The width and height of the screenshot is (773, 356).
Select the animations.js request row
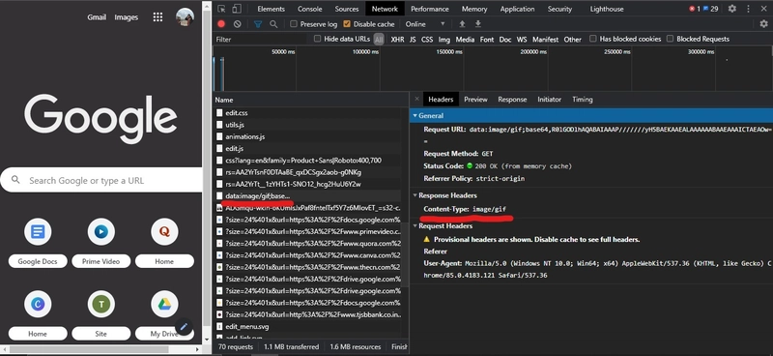pyautogui.click(x=306, y=136)
